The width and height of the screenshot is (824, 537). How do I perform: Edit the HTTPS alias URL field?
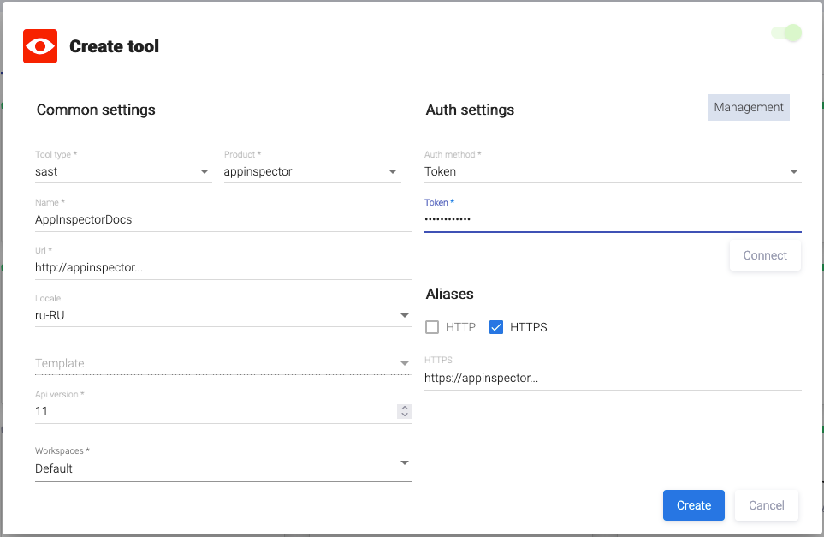click(613, 378)
